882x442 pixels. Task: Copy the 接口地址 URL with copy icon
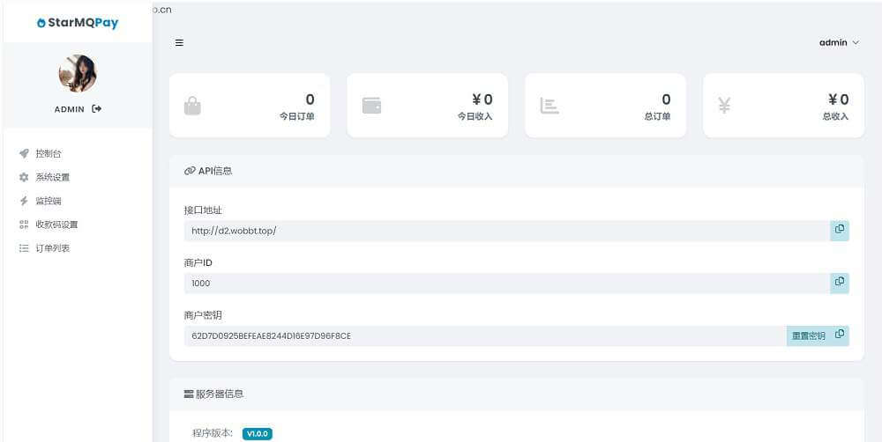pyautogui.click(x=839, y=230)
